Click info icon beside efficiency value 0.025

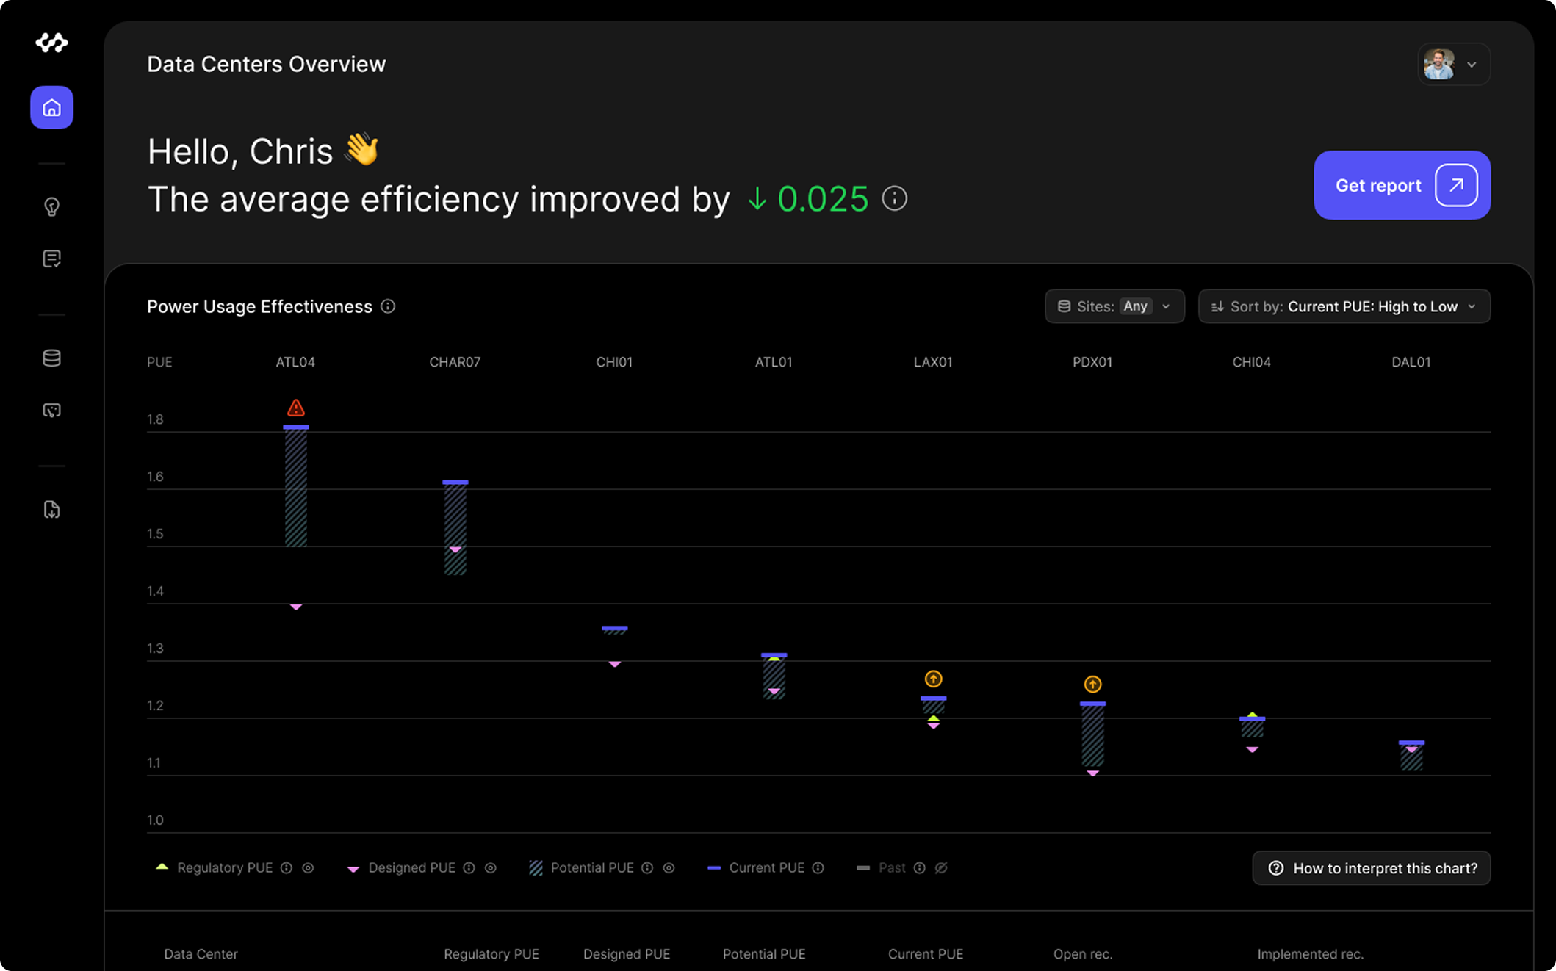894,198
